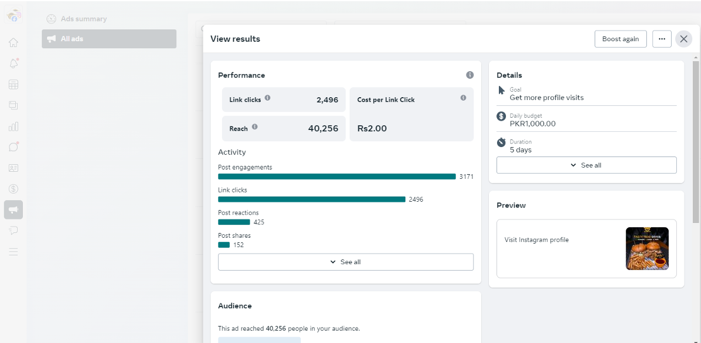Click the Performance info icon
This screenshot has height=343, width=701.
(469, 75)
